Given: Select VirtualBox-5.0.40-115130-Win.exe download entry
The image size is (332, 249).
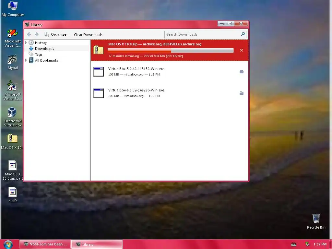Looking at the screenshot, I should [x=169, y=72].
